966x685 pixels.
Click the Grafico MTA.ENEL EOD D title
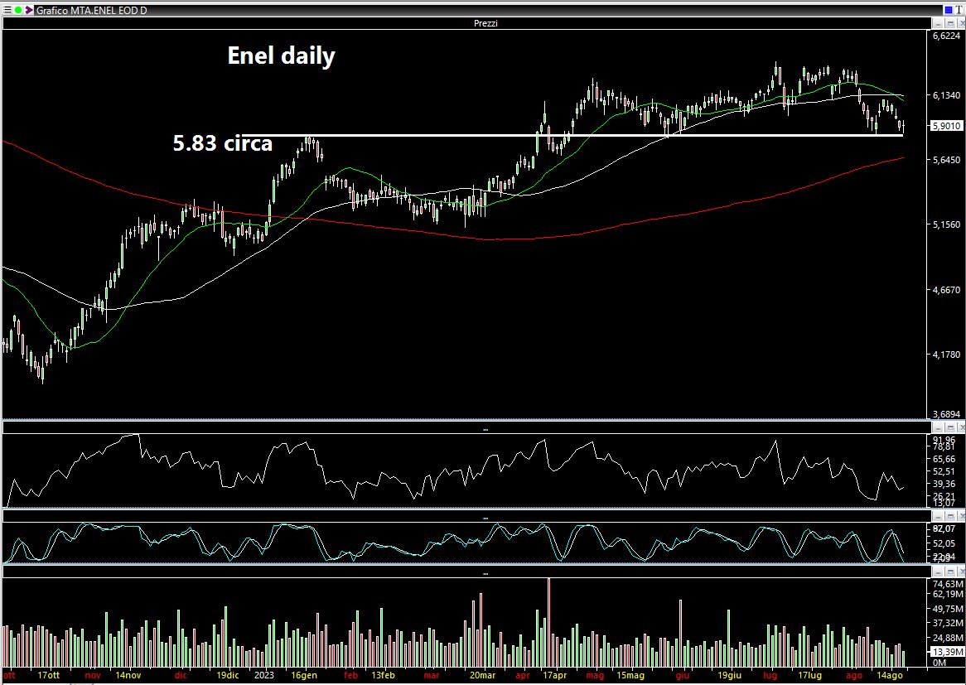pos(91,11)
